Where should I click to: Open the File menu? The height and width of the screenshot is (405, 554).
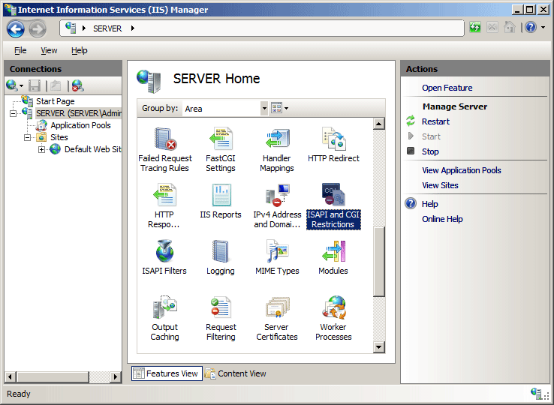(x=20, y=50)
